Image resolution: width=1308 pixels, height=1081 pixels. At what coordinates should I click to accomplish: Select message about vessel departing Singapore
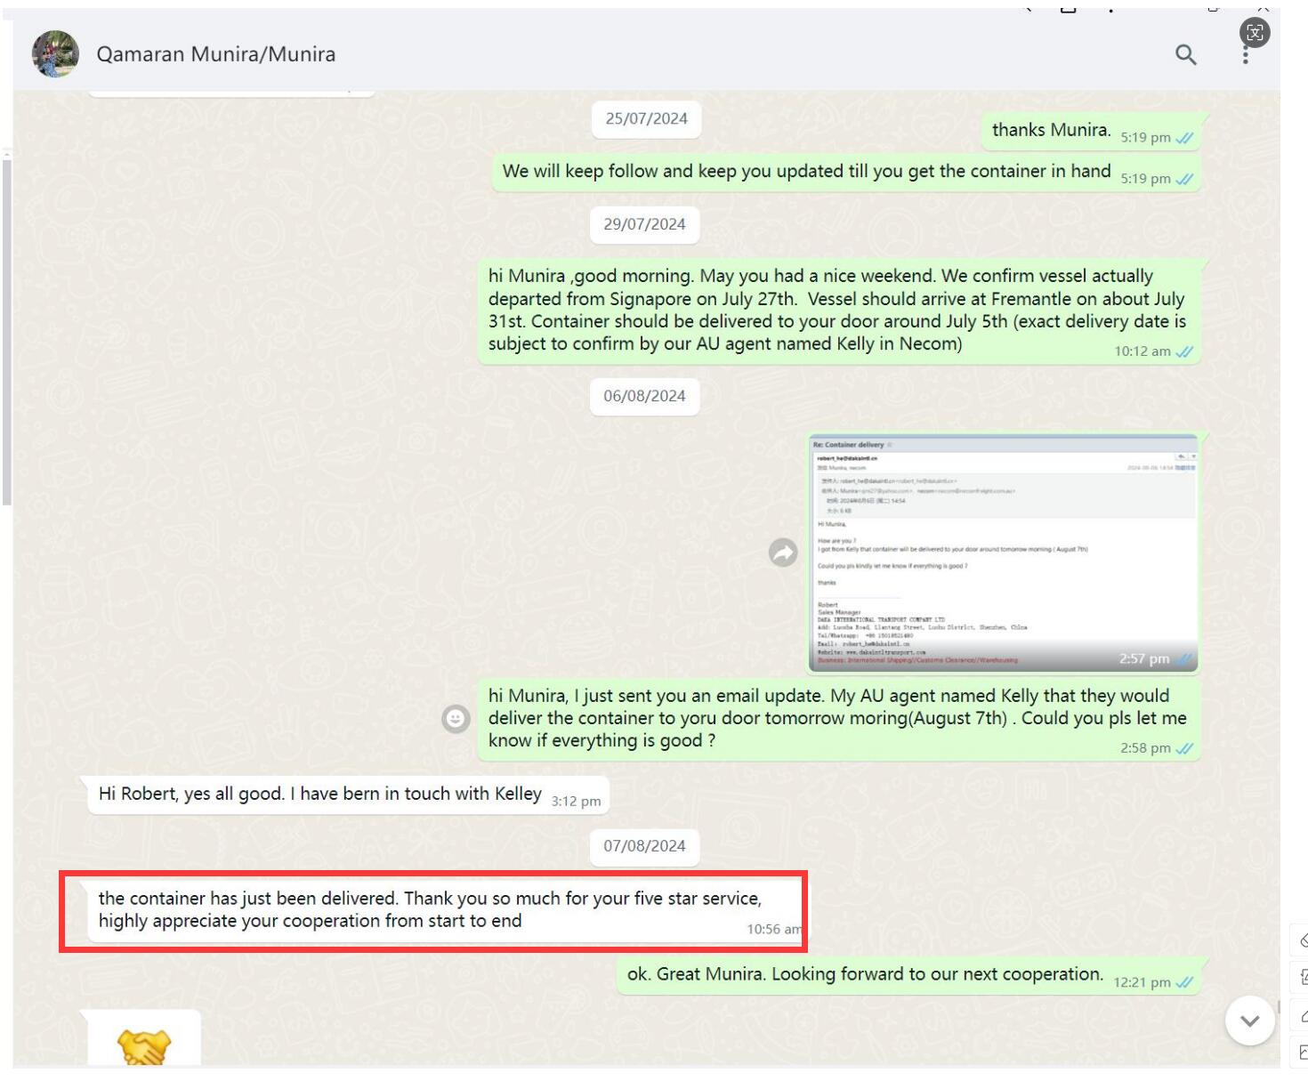(839, 311)
